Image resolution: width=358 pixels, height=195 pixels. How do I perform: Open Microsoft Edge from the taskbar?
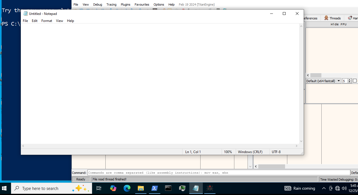coord(127,188)
